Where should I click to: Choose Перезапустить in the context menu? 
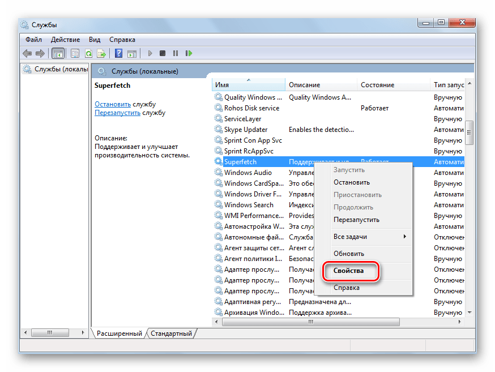tap(356, 220)
